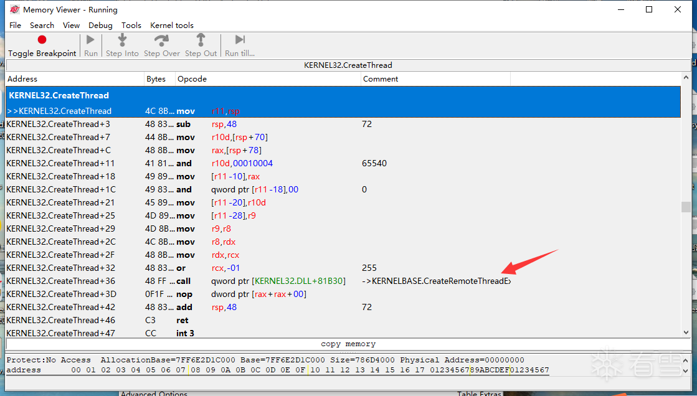Screen dimensions: 697x396
Task: Click the Comment column header
Action: 435,78
